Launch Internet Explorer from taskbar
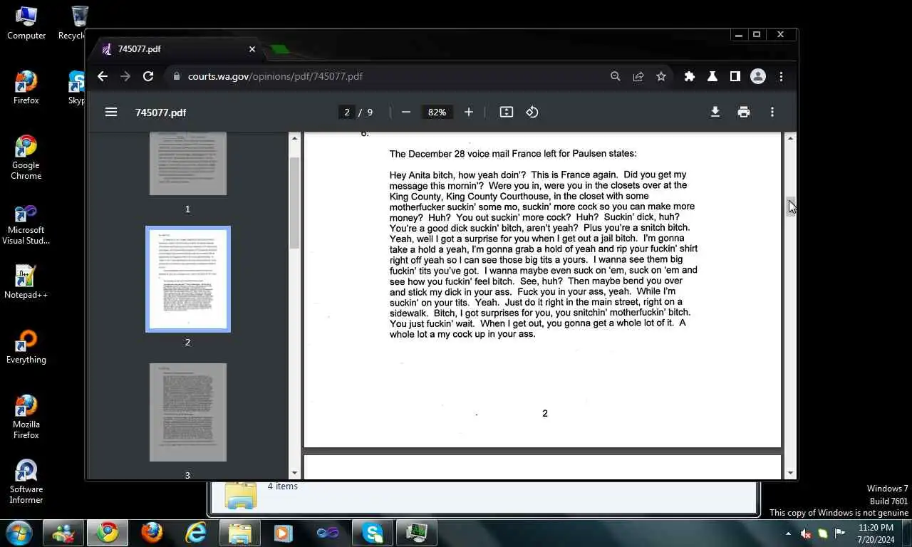 [195, 533]
